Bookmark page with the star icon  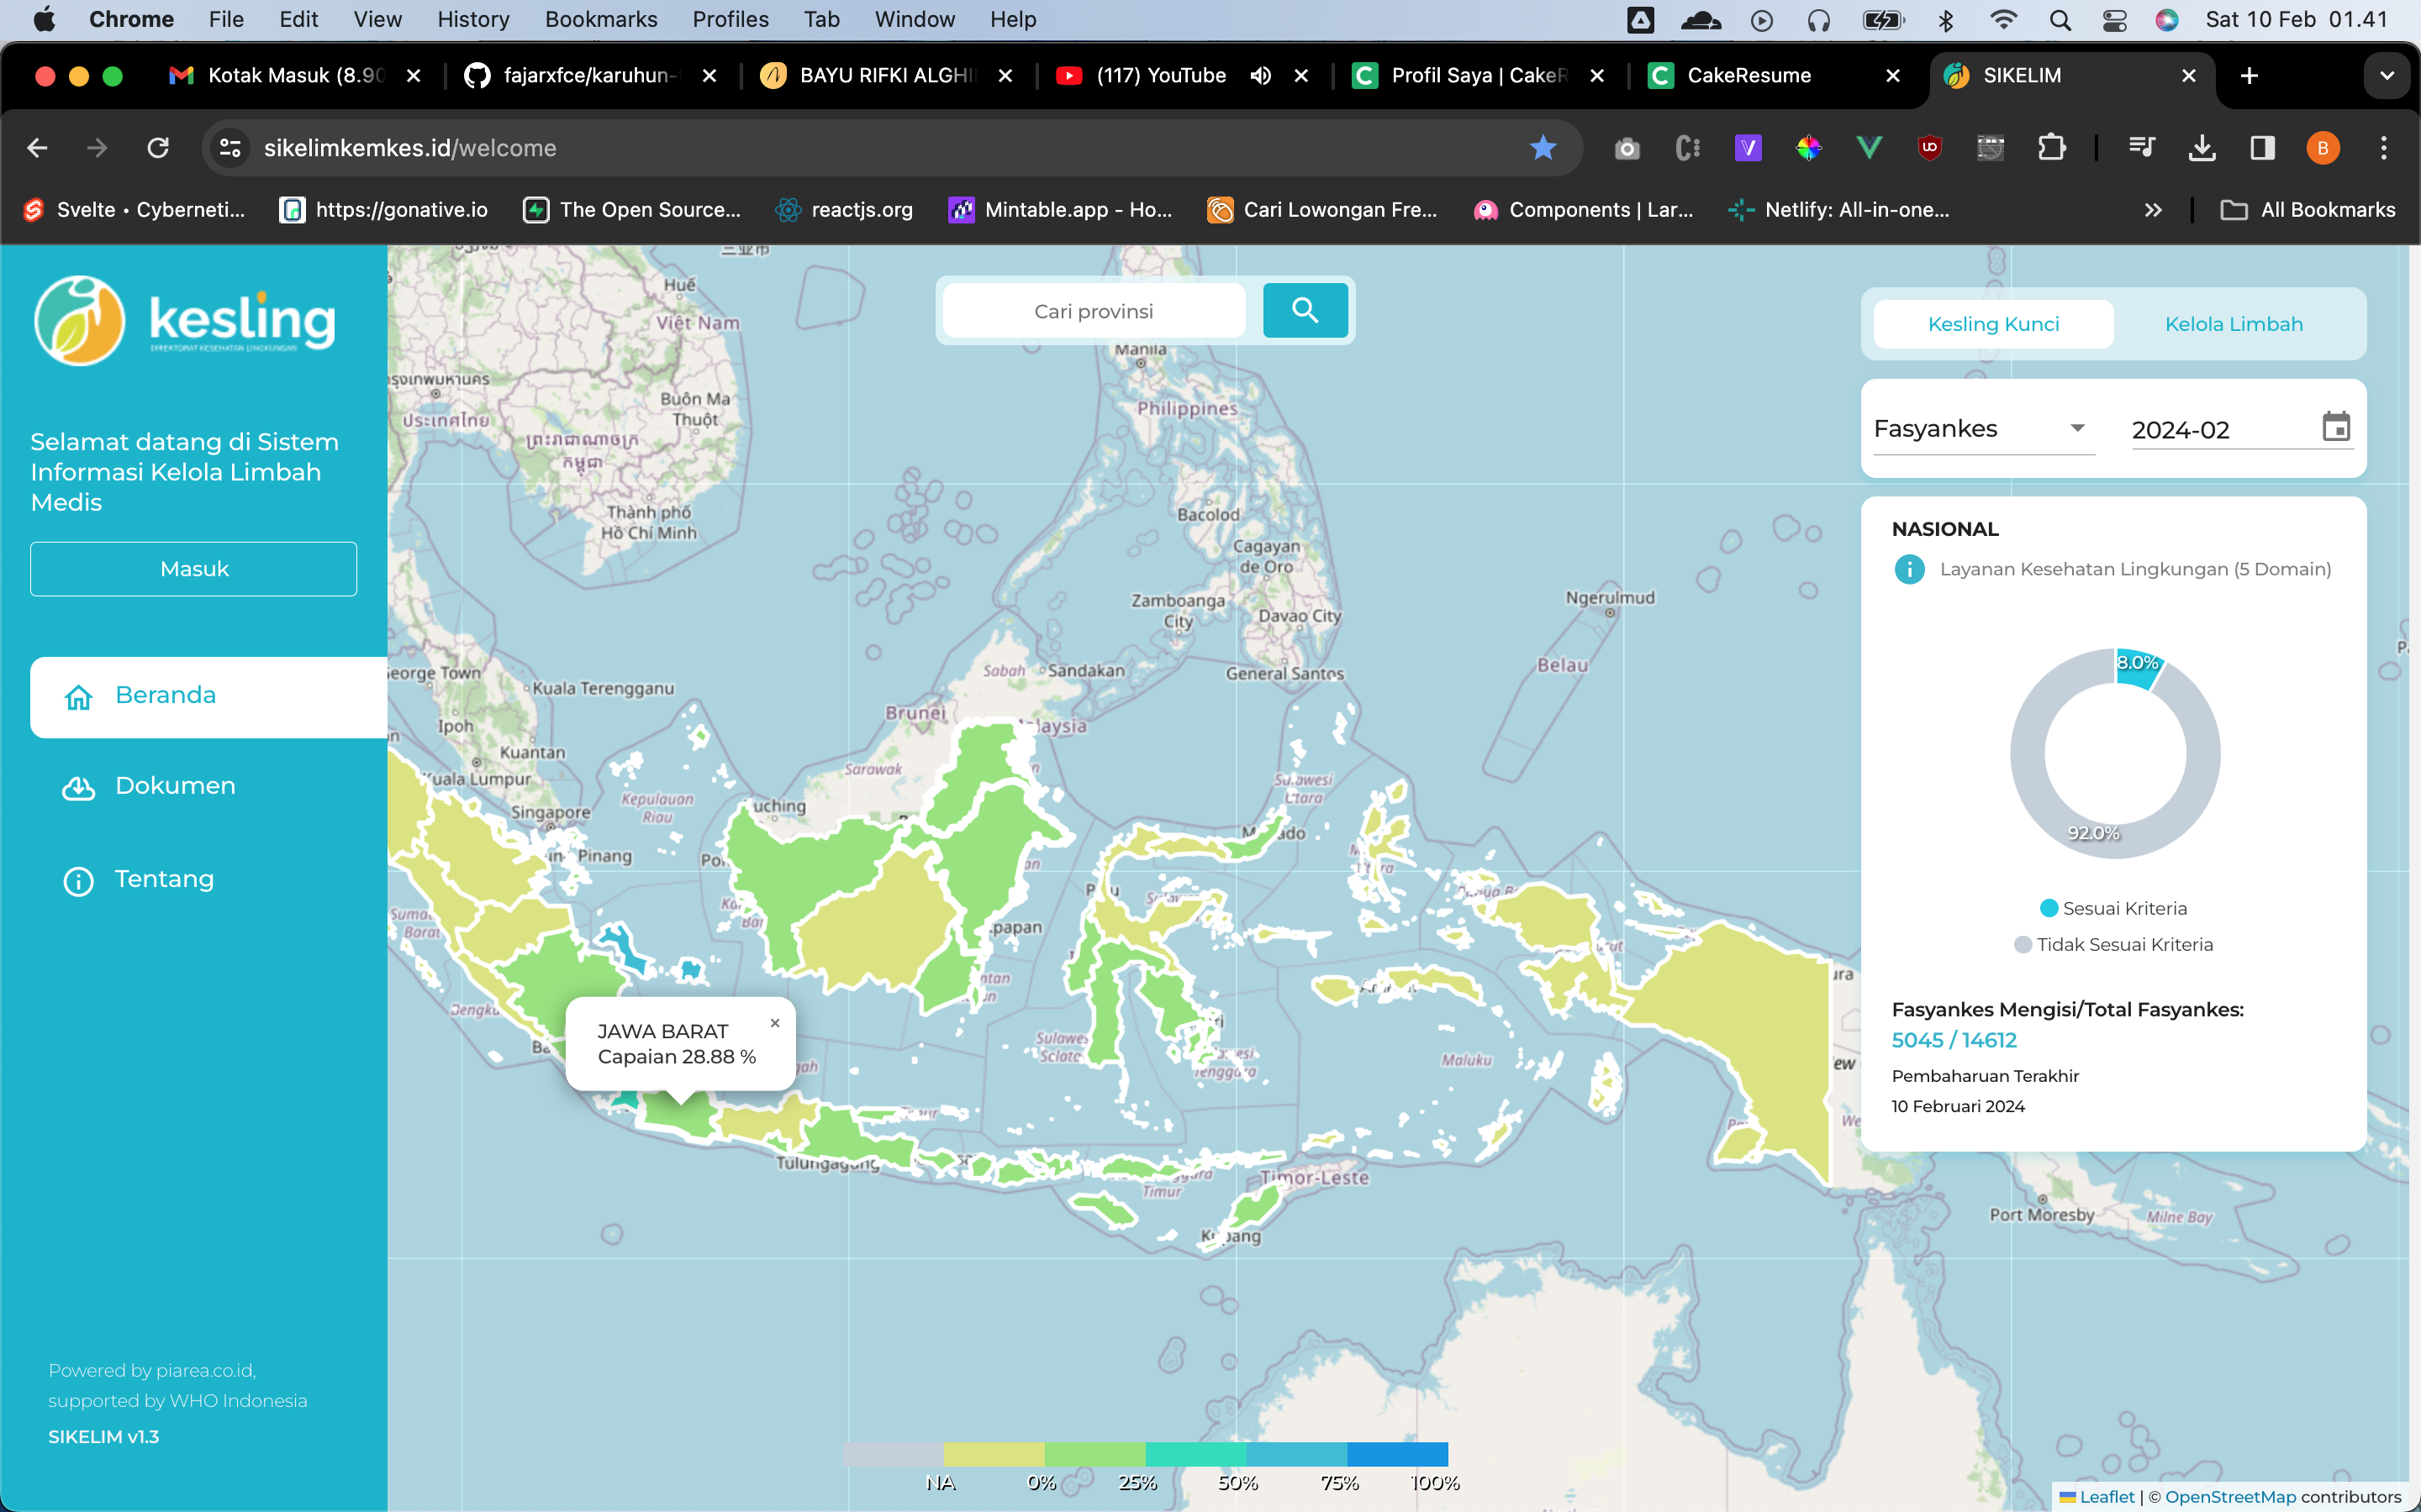(x=1543, y=148)
